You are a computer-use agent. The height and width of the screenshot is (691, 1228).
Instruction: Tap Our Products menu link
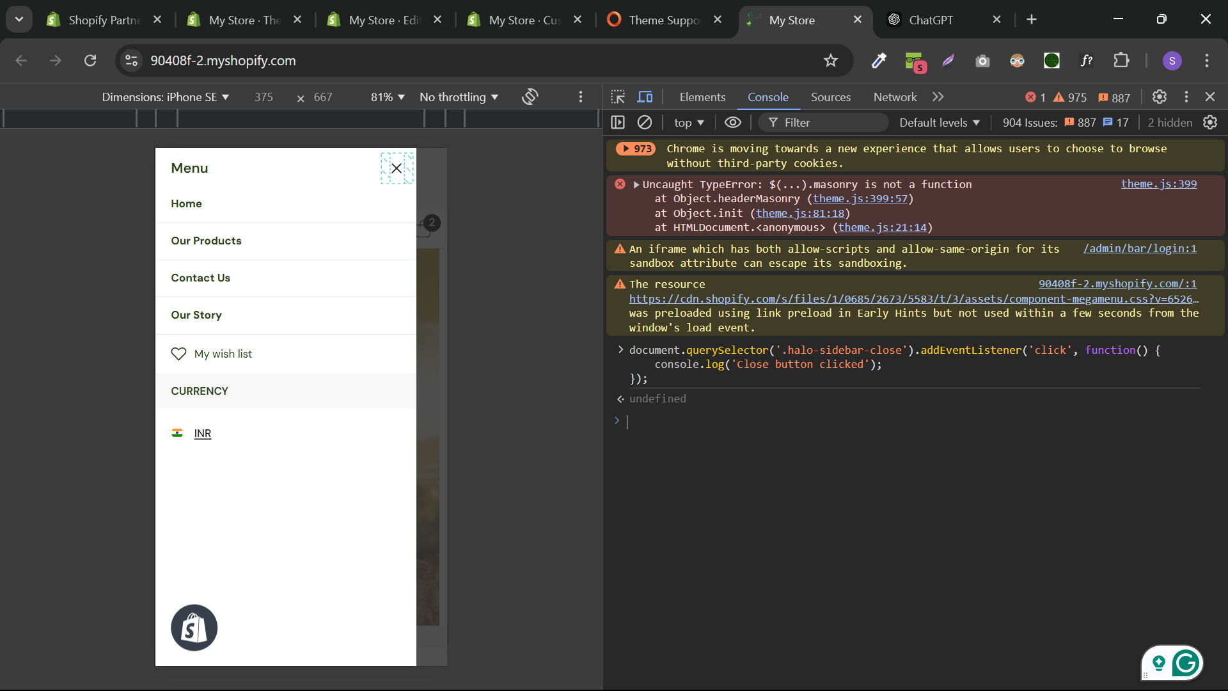[206, 241]
